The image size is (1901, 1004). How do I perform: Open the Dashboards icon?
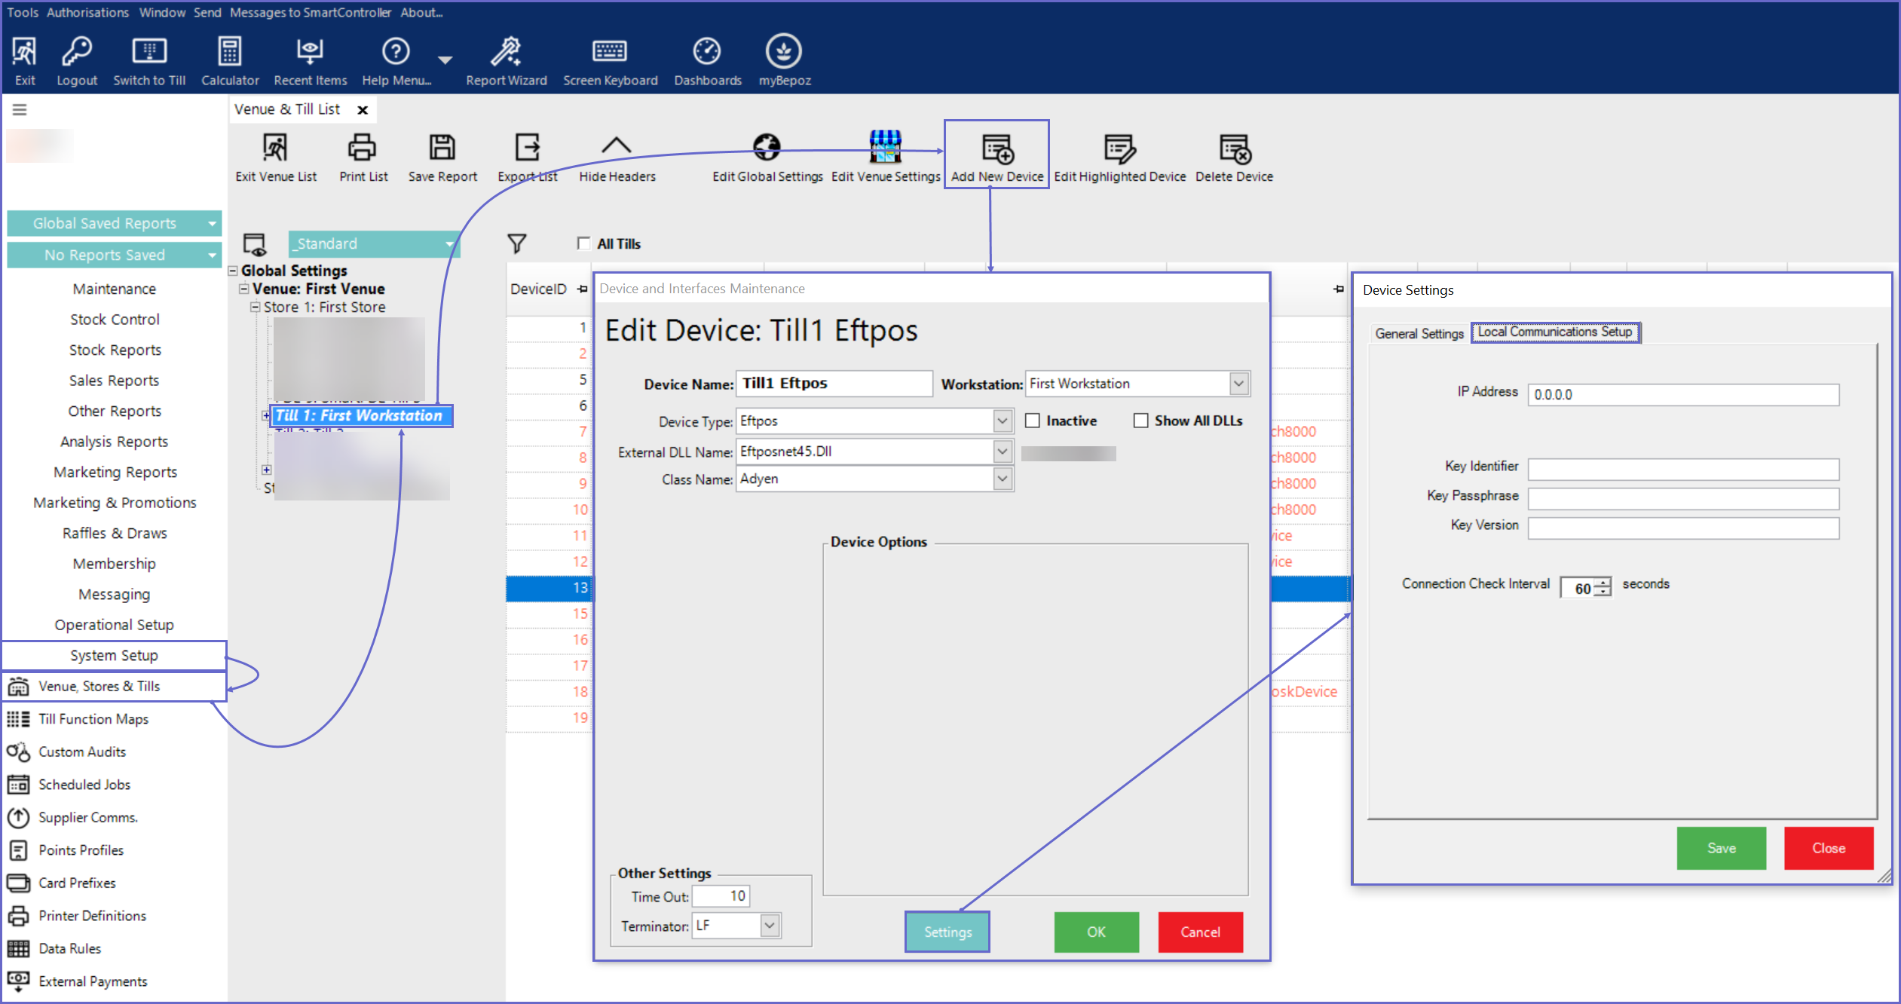[707, 53]
